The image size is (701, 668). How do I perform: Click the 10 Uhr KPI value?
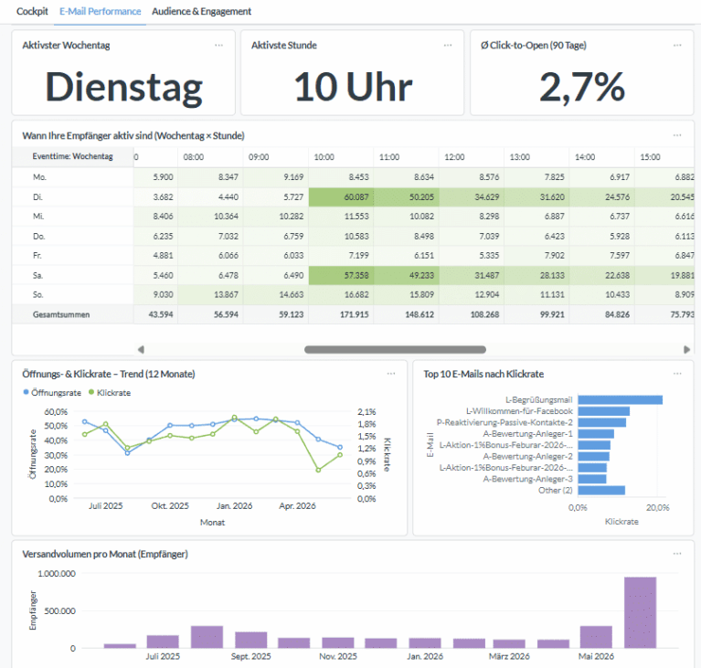click(x=353, y=87)
